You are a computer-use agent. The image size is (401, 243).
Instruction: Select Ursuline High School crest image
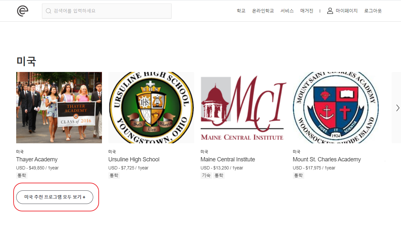[151, 107]
